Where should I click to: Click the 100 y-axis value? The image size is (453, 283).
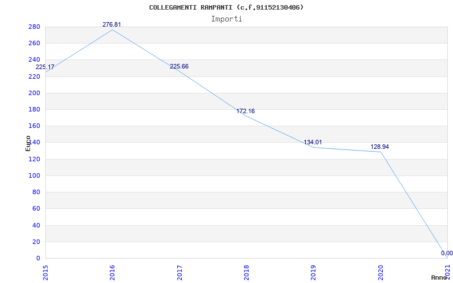34,175
